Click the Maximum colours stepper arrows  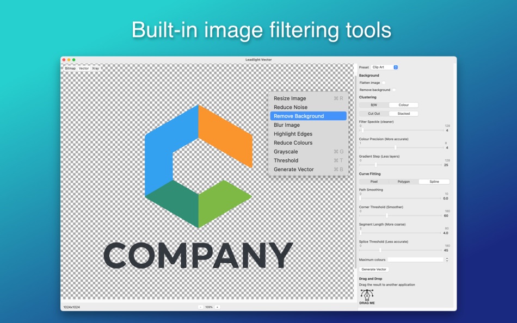click(447, 260)
